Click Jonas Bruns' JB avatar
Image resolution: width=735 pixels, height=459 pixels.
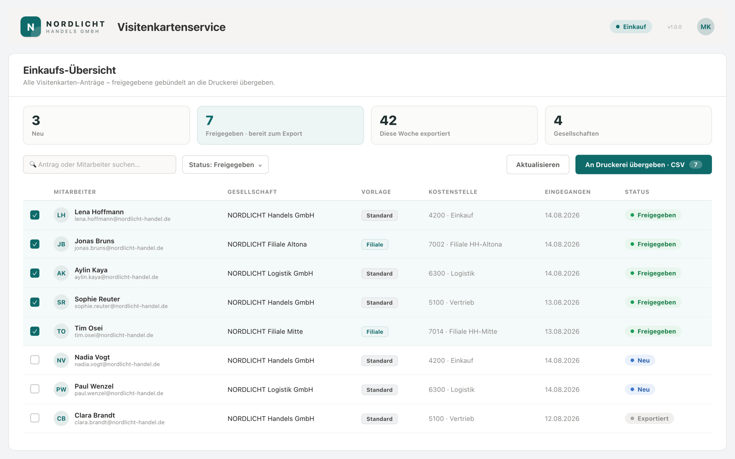[61, 244]
